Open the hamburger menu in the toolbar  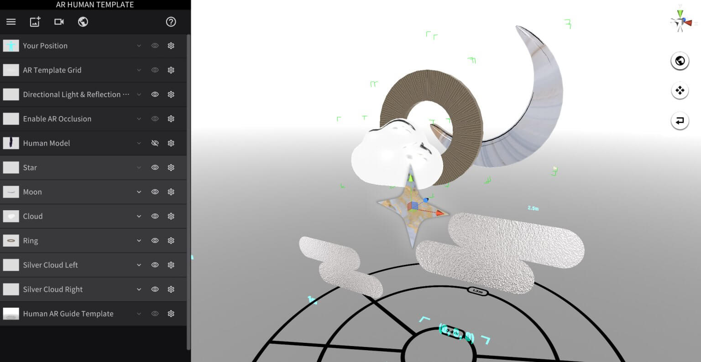[11, 21]
